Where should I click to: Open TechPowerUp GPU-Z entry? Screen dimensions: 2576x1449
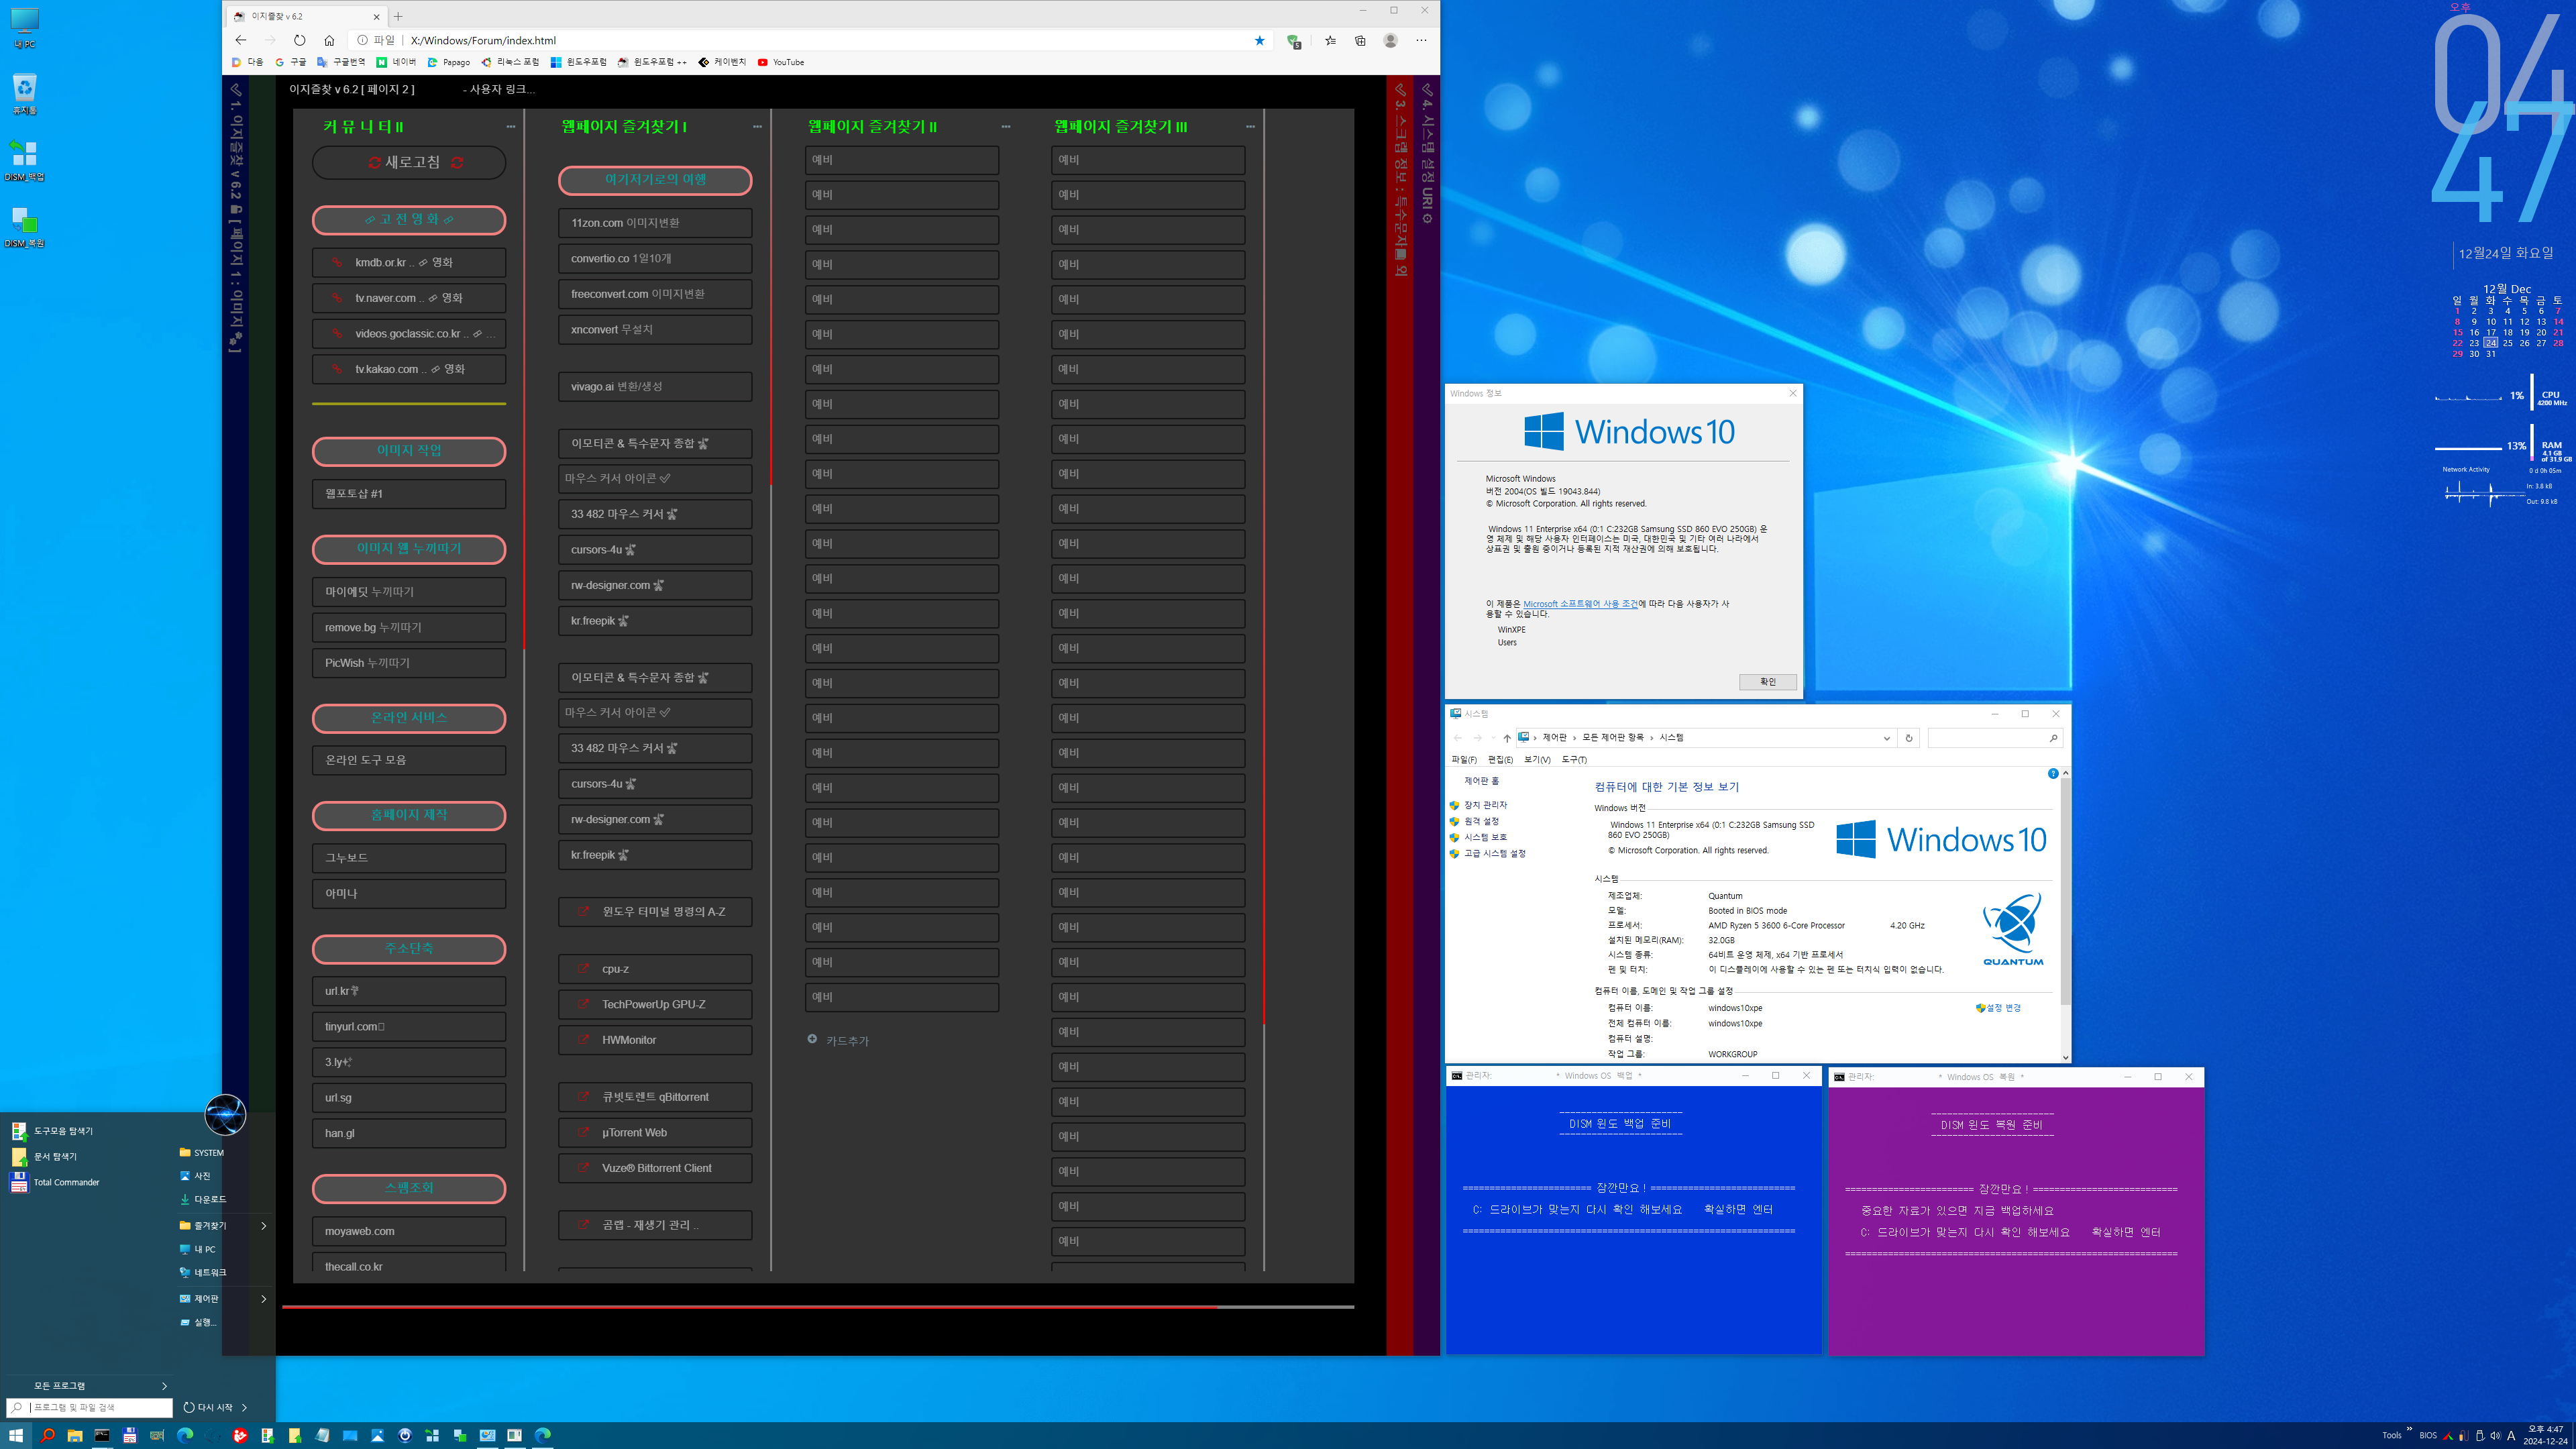[655, 1005]
